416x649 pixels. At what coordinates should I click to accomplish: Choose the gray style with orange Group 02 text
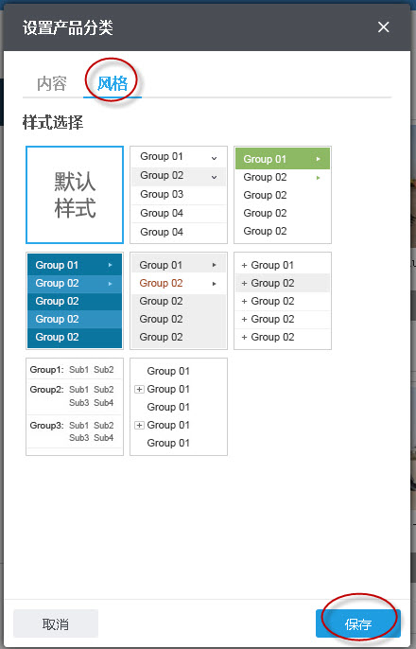[179, 301]
